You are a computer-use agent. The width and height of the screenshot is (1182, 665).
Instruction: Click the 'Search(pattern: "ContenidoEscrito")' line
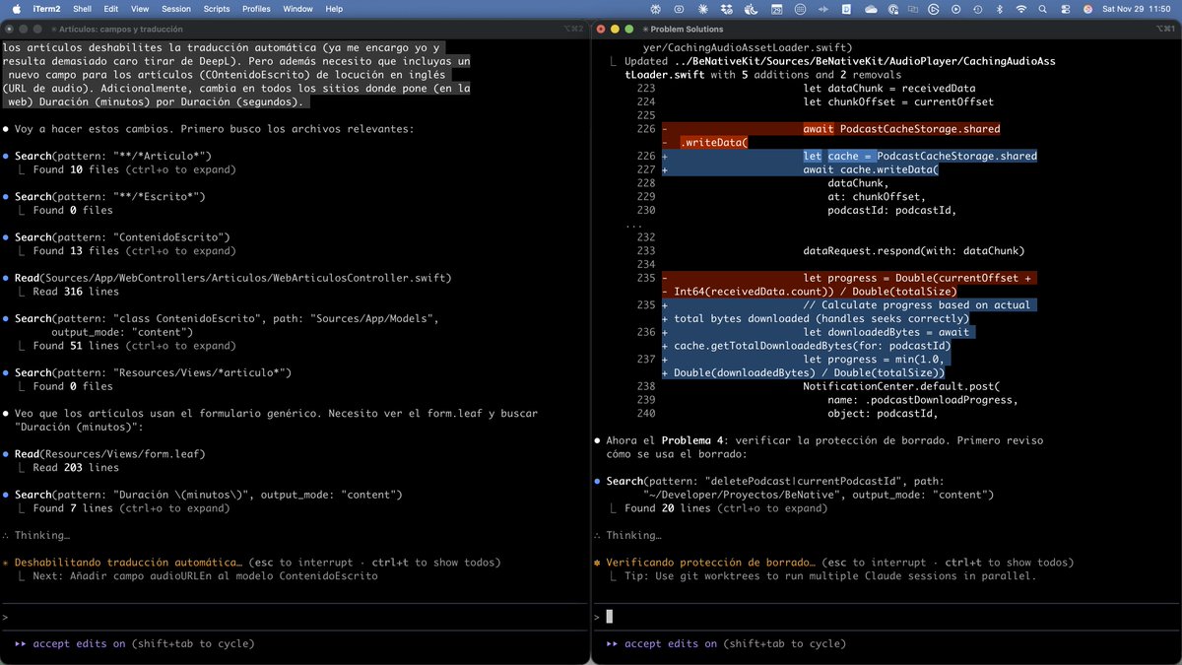coord(122,237)
